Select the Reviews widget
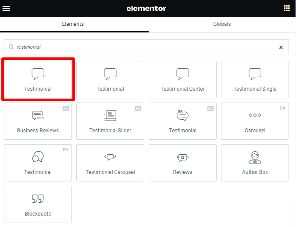This screenshot has width=296, height=227. (x=182, y=163)
